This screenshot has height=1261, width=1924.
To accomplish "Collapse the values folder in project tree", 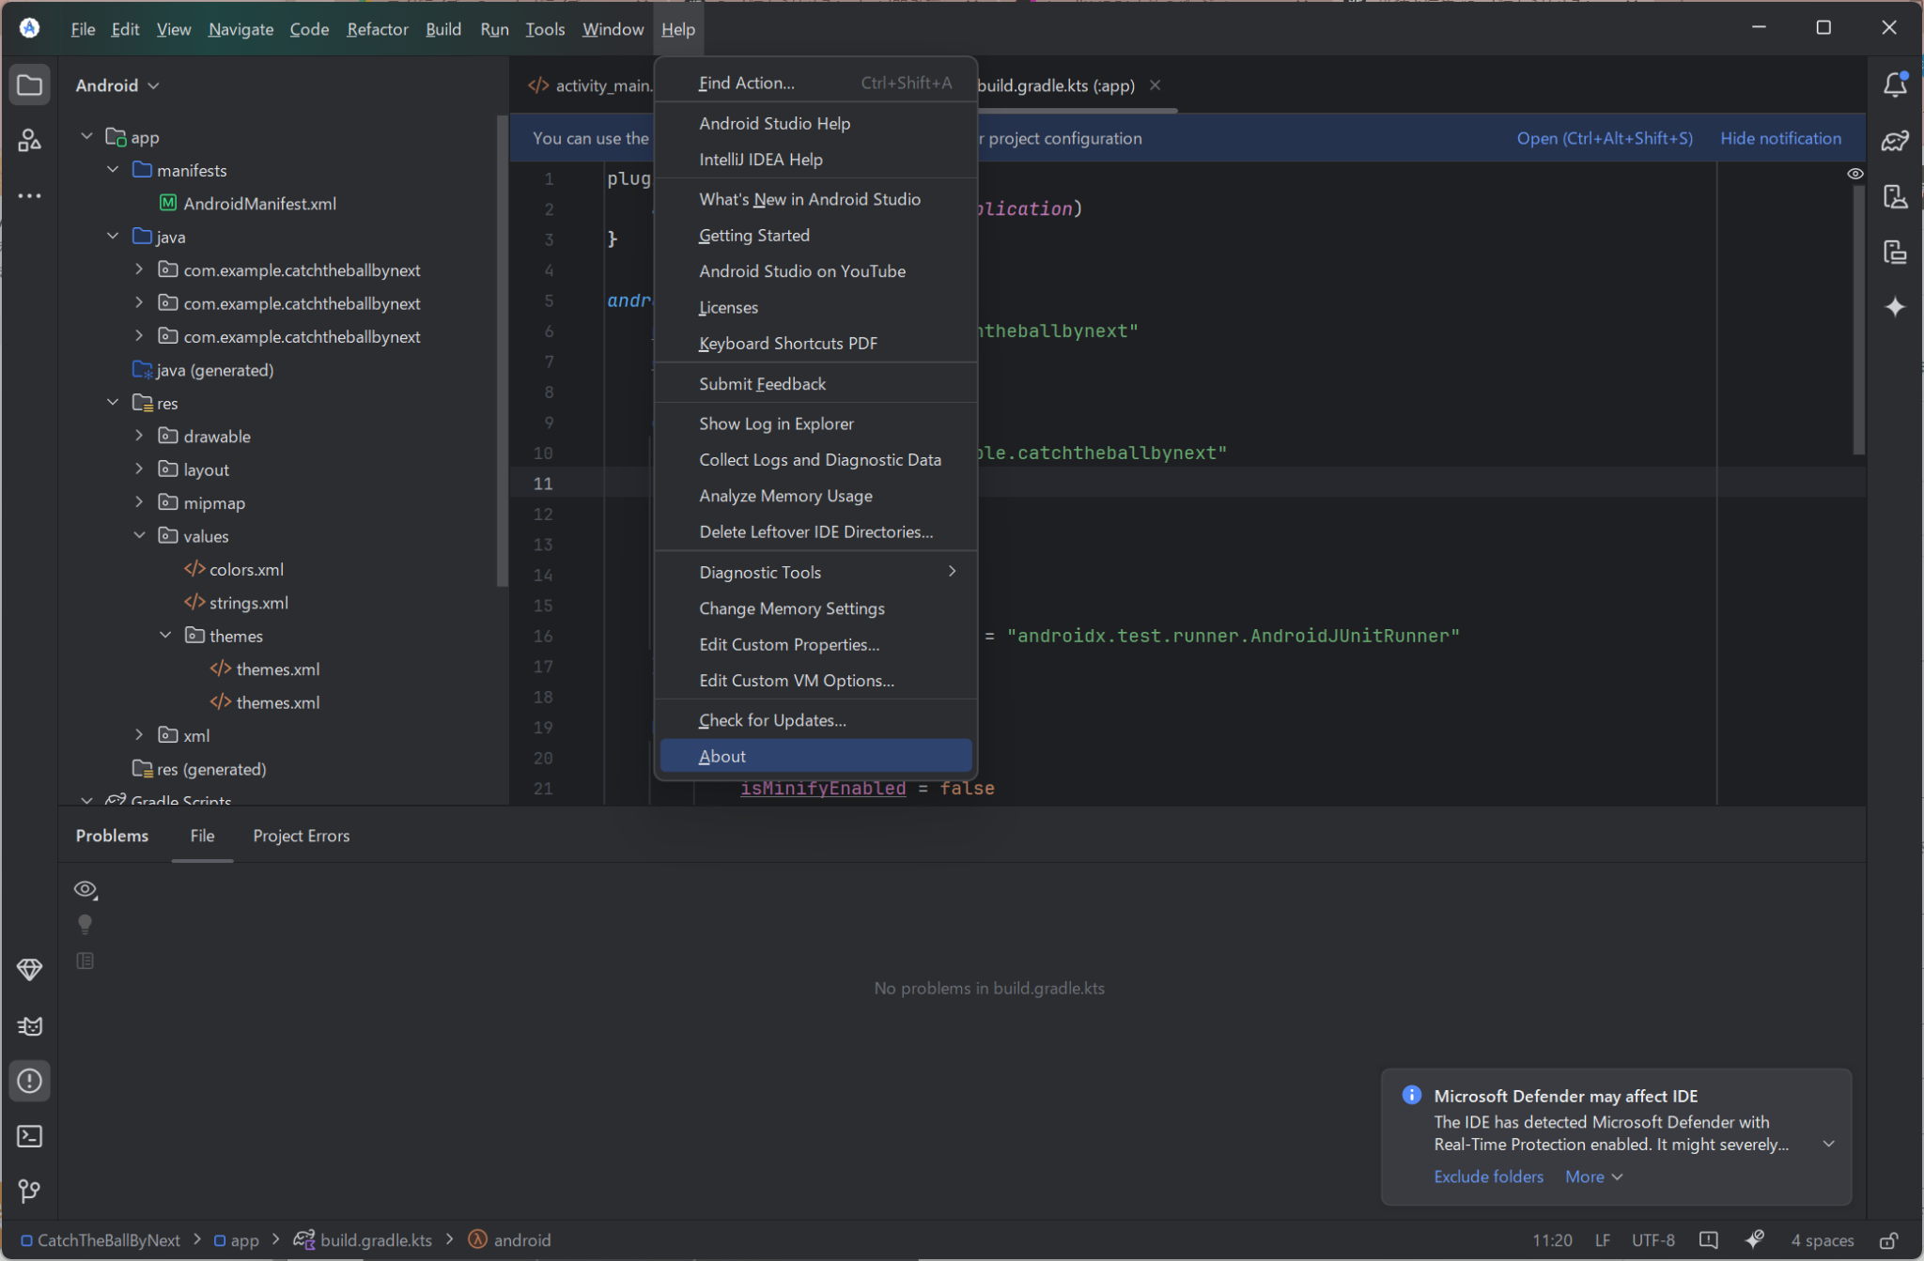I will 139,535.
